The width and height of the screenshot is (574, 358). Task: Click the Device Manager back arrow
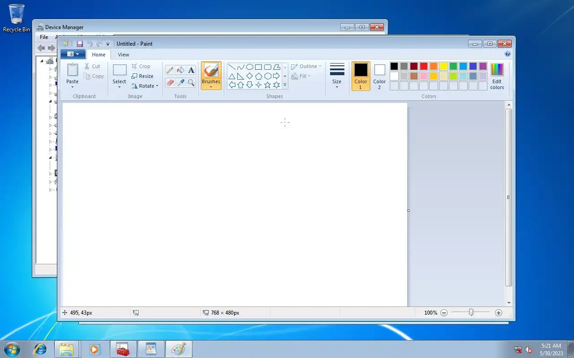[41, 48]
